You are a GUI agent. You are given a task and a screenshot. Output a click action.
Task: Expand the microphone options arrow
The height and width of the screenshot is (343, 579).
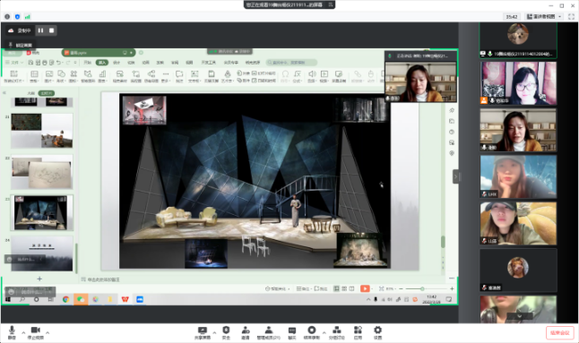23,332
